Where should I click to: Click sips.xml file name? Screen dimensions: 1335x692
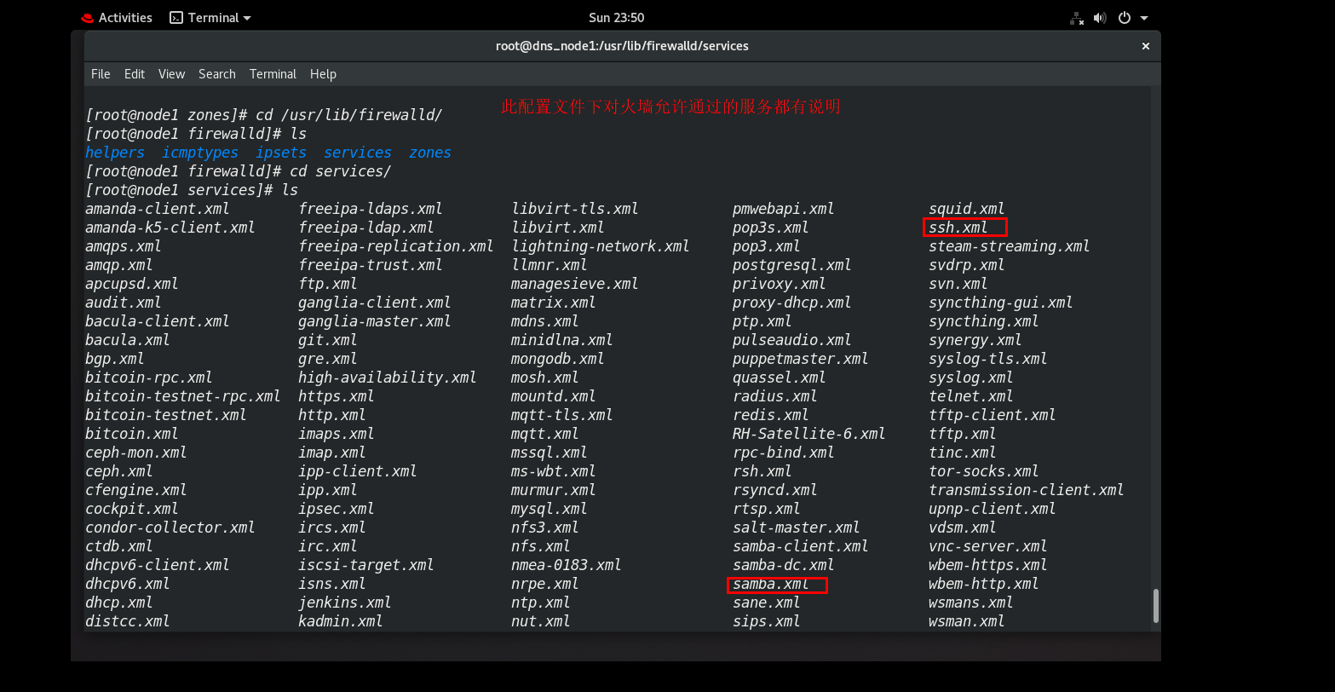point(767,621)
